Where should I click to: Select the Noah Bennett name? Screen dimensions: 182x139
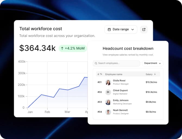click(120, 110)
